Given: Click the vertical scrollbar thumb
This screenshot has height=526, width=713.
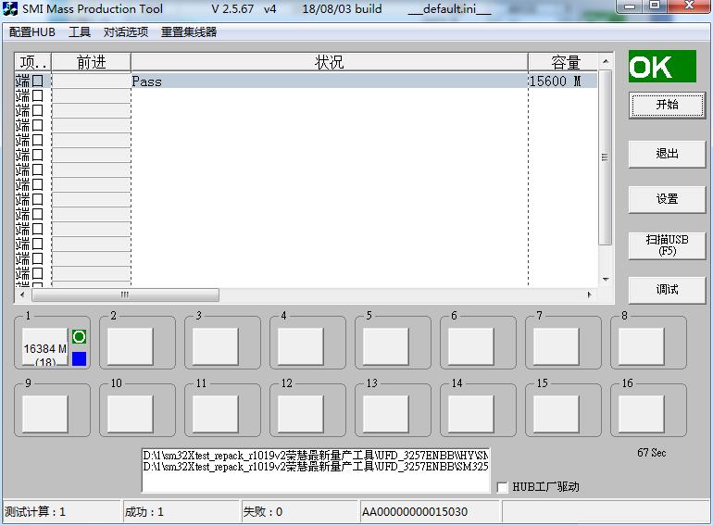Looking at the screenshot, I should (606, 157).
